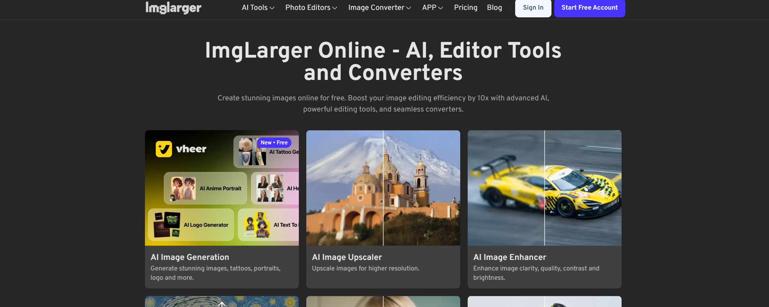Click the Imglarger logo
Screen dimensions: 769x307
pos(173,8)
